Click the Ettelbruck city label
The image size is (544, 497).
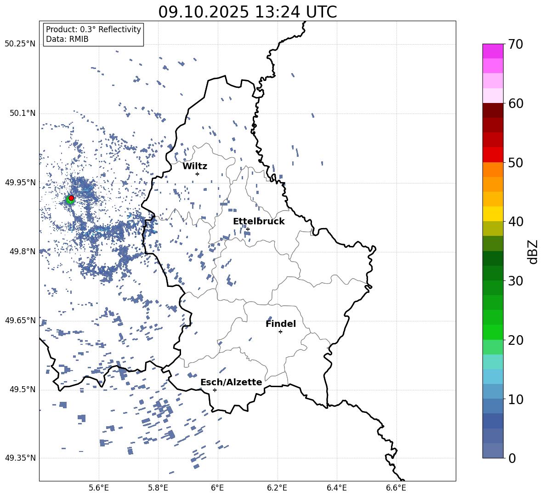click(x=259, y=222)
